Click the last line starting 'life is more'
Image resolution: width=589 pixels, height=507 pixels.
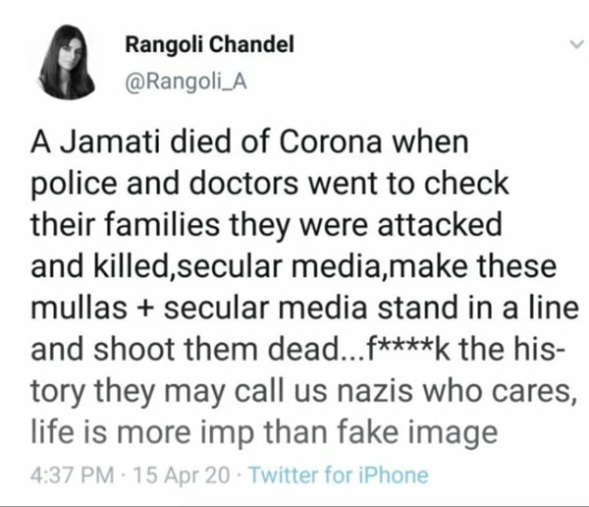264,433
